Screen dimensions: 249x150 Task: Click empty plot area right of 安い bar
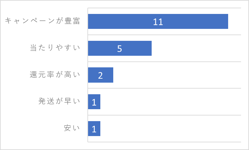(x=171, y=128)
